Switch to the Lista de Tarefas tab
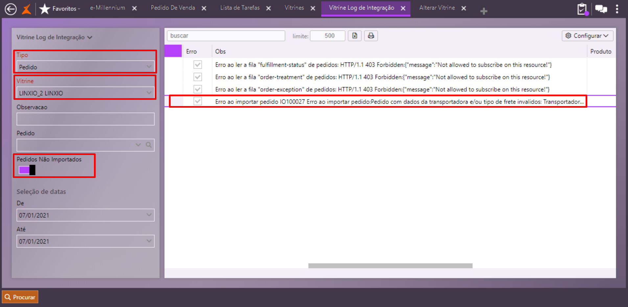The image size is (628, 307). click(x=240, y=8)
